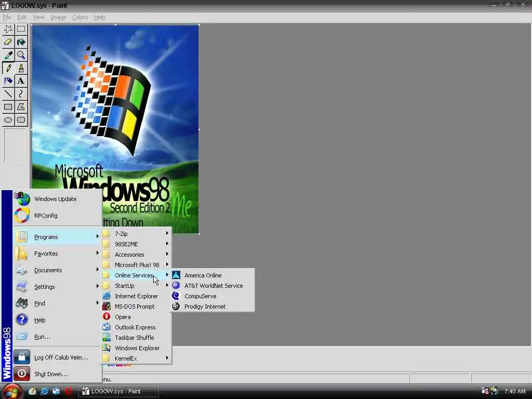Select the rectangular Select tool
Screen dimensions: 532x399
click(21, 29)
